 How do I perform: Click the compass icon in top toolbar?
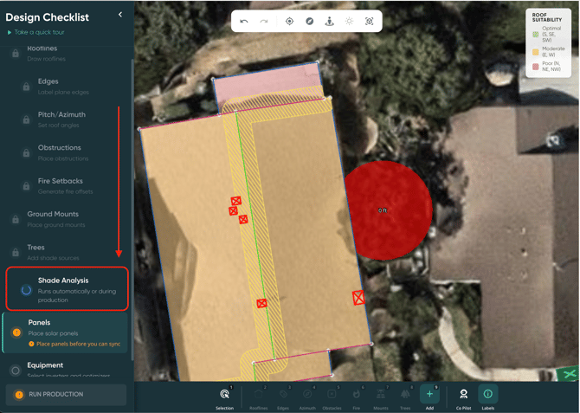[309, 21]
